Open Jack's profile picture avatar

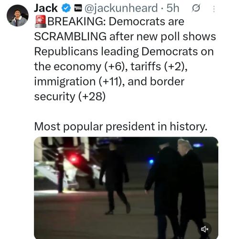coord(18,15)
